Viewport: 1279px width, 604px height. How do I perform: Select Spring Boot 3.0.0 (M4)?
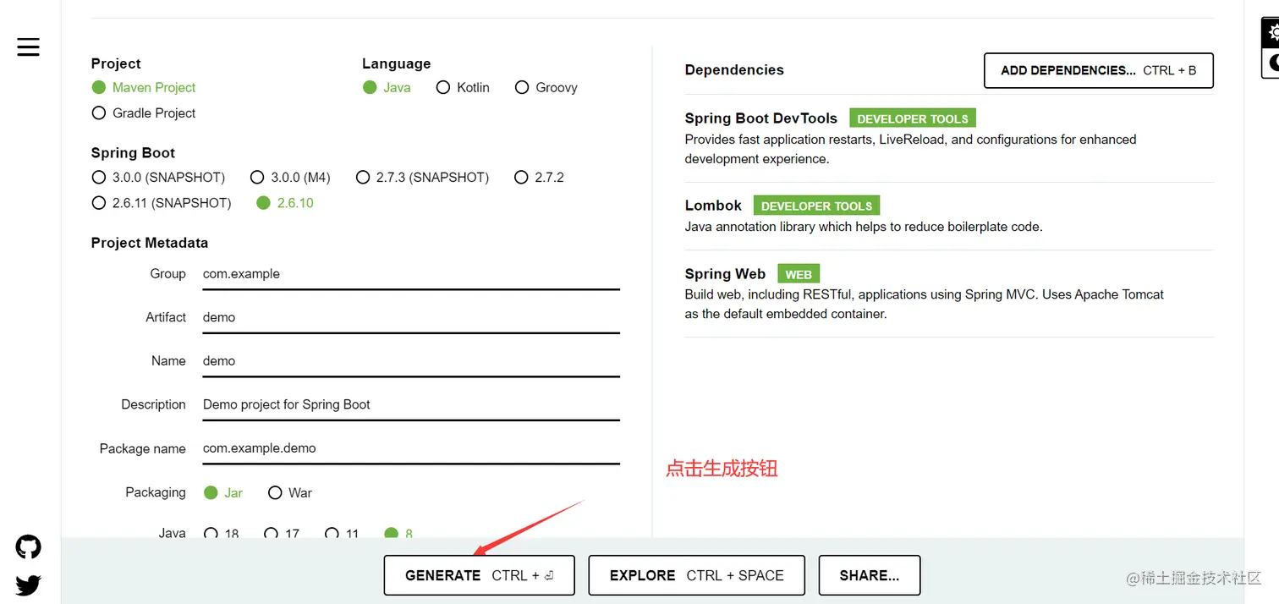point(290,178)
